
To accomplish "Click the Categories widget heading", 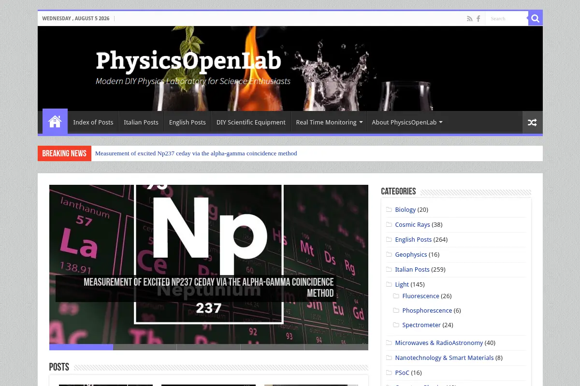I will [398, 192].
